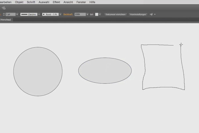The height and width of the screenshot is (133, 199).
Task: Open the brush definition dropdown arrow
Action: click(60, 14)
